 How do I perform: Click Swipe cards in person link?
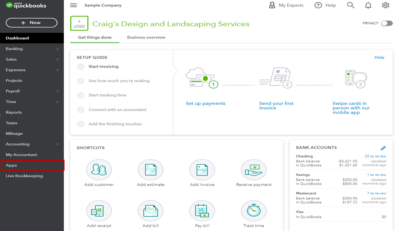click(351, 108)
